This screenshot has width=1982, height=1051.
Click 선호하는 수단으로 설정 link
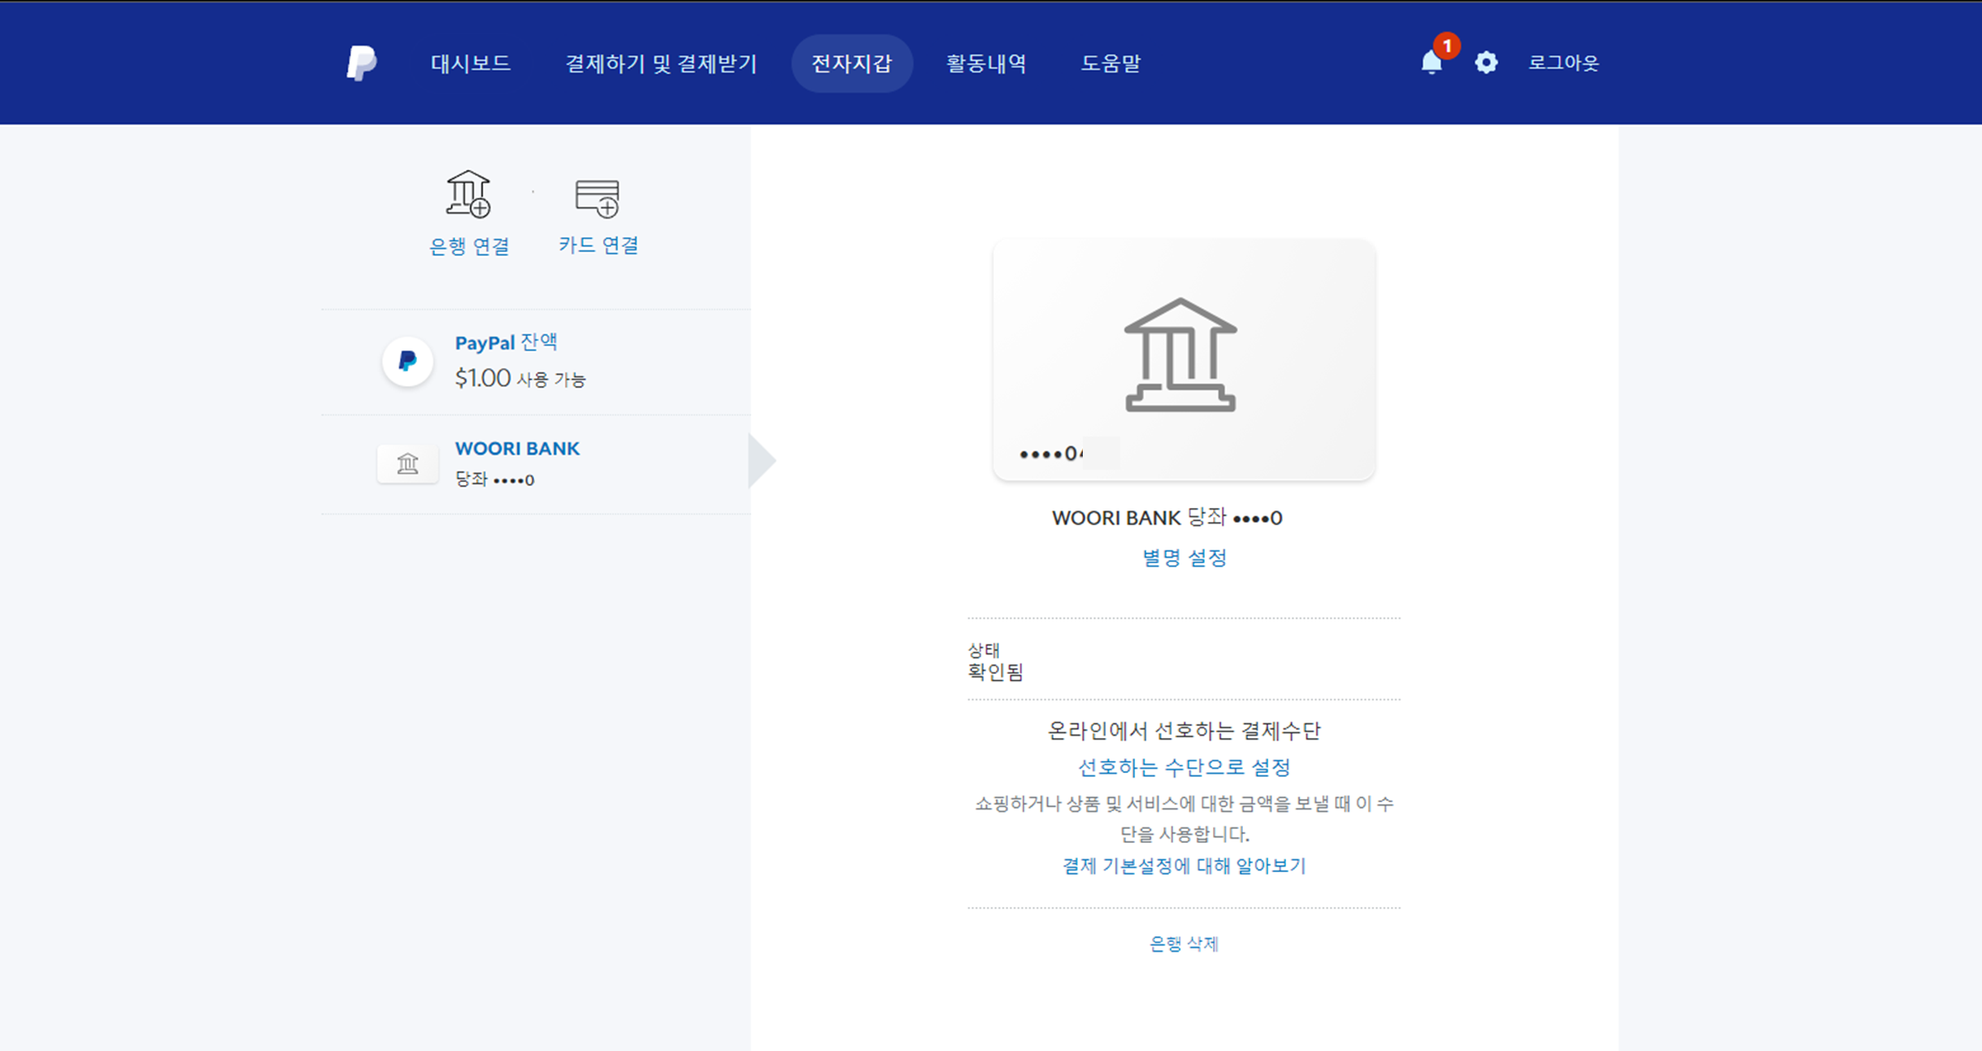[1184, 767]
